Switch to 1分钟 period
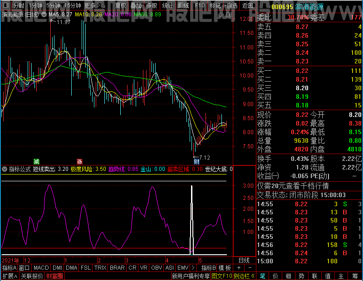The height and width of the screenshot is (281, 363). pyautogui.click(x=35, y=5)
